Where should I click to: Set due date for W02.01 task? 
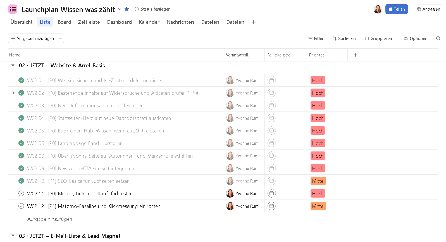coord(272,80)
